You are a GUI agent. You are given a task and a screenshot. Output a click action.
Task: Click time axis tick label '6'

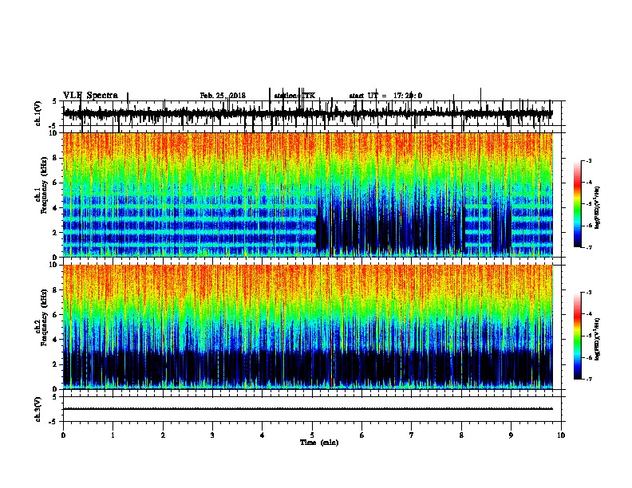[x=362, y=435]
